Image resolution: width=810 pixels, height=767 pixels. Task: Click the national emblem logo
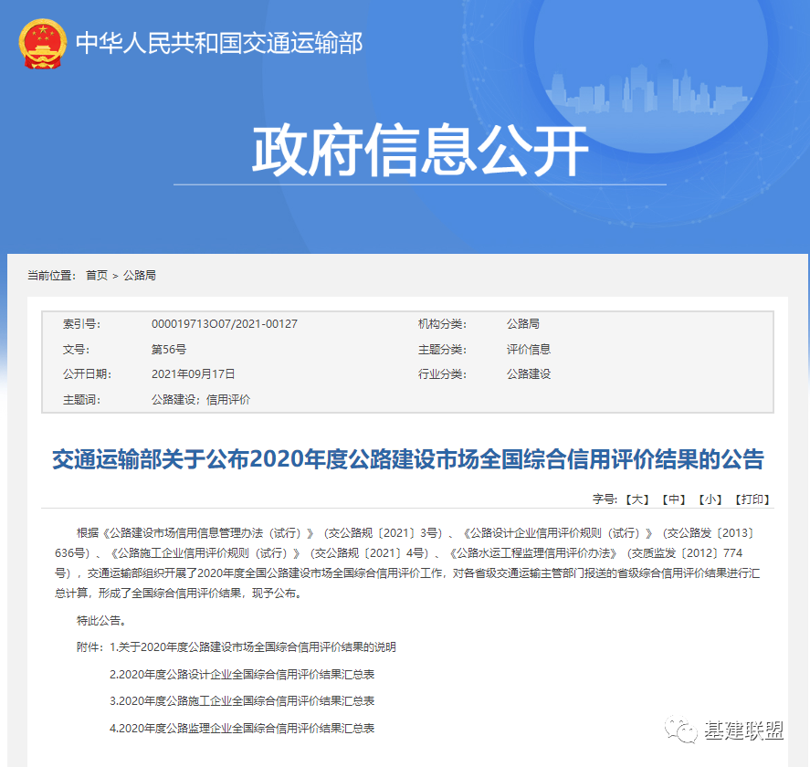point(42,43)
